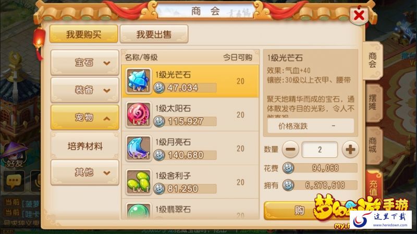Switch to the 我要购买 tab
417x234 pixels.
[x=84, y=34]
